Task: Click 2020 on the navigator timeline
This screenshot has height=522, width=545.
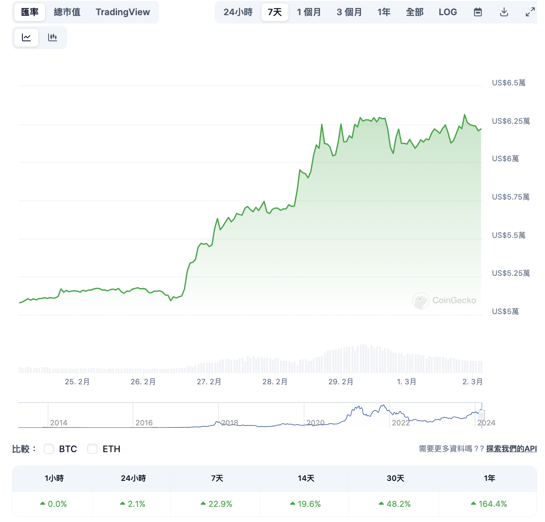Action: tap(315, 423)
